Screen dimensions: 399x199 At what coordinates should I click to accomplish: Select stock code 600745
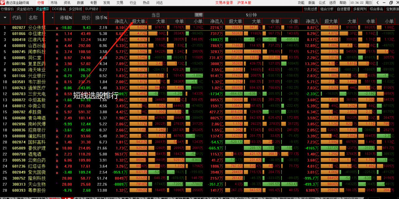tap(19, 52)
